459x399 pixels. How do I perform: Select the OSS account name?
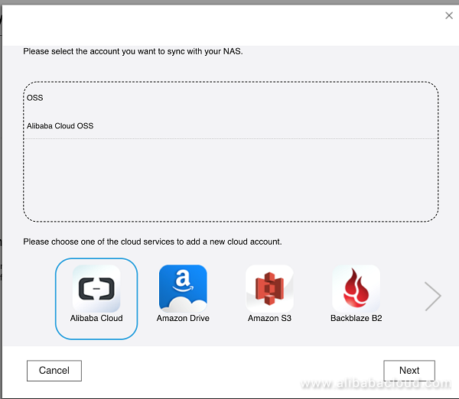(x=35, y=98)
